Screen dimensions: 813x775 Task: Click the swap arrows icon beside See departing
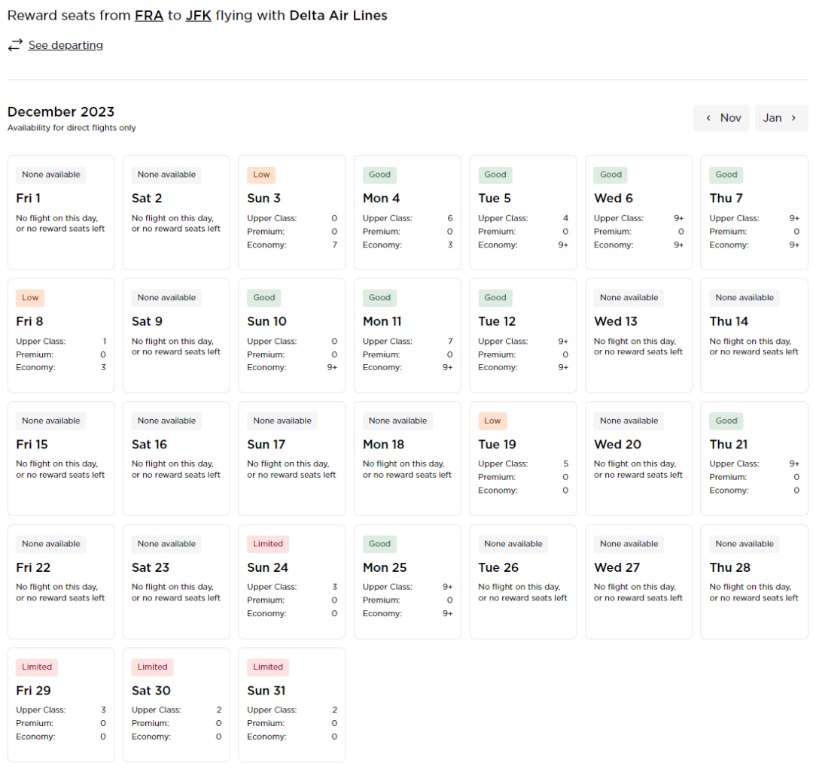15,46
